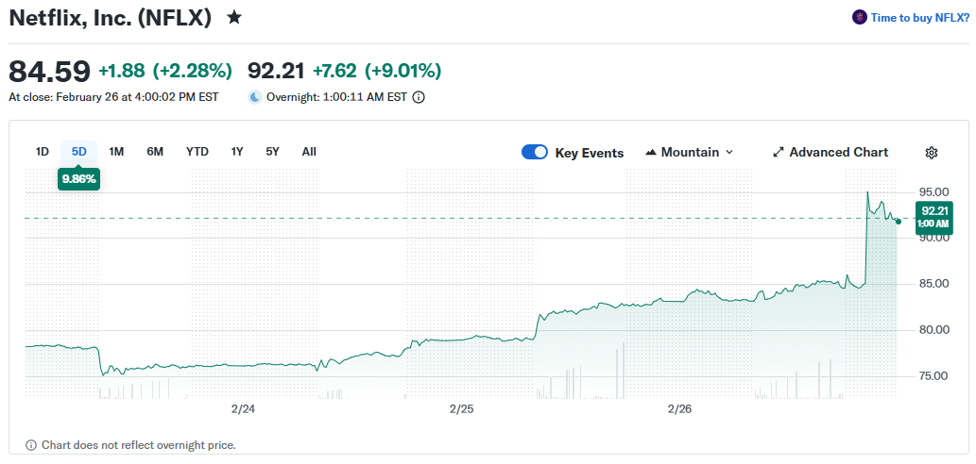View the All time range

click(309, 152)
